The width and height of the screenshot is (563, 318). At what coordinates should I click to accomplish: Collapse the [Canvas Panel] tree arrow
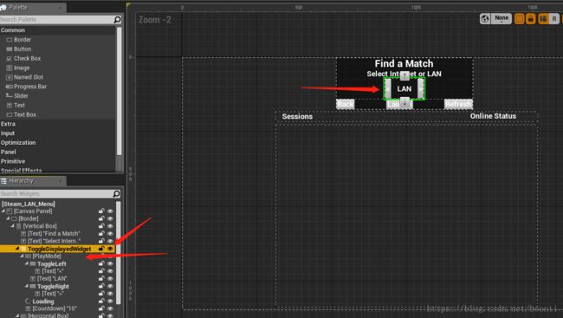[x=3, y=211]
